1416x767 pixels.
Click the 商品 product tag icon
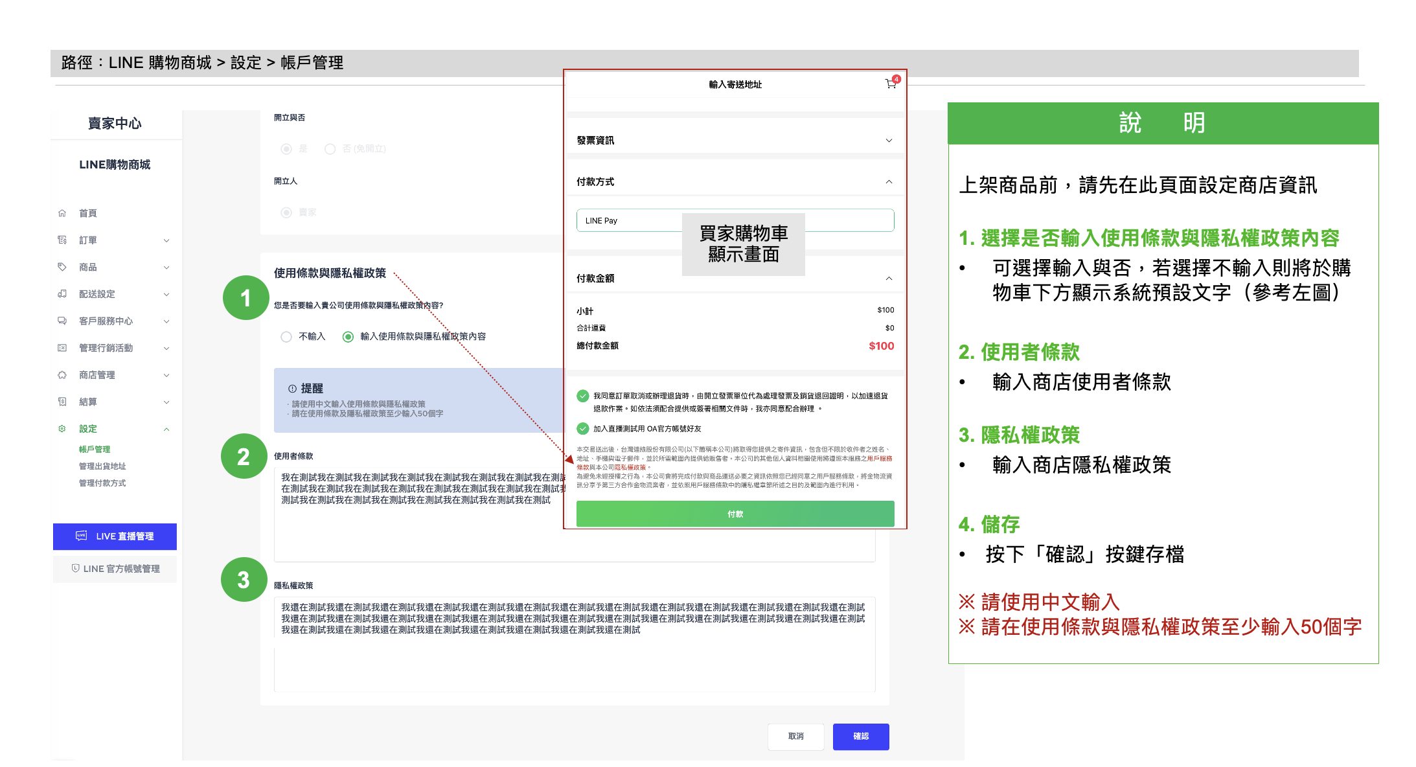tap(62, 267)
